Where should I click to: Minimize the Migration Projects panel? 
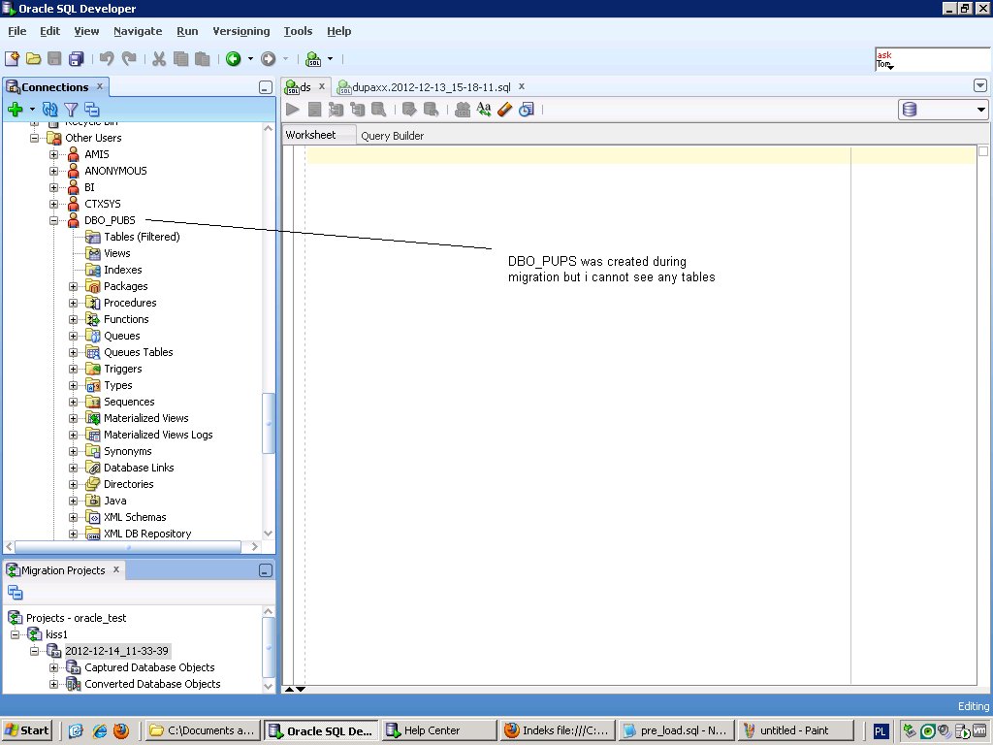(266, 570)
